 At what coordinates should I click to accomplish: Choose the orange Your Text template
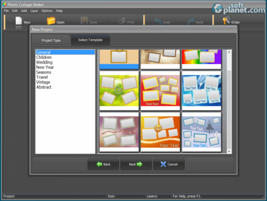coord(160,132)
